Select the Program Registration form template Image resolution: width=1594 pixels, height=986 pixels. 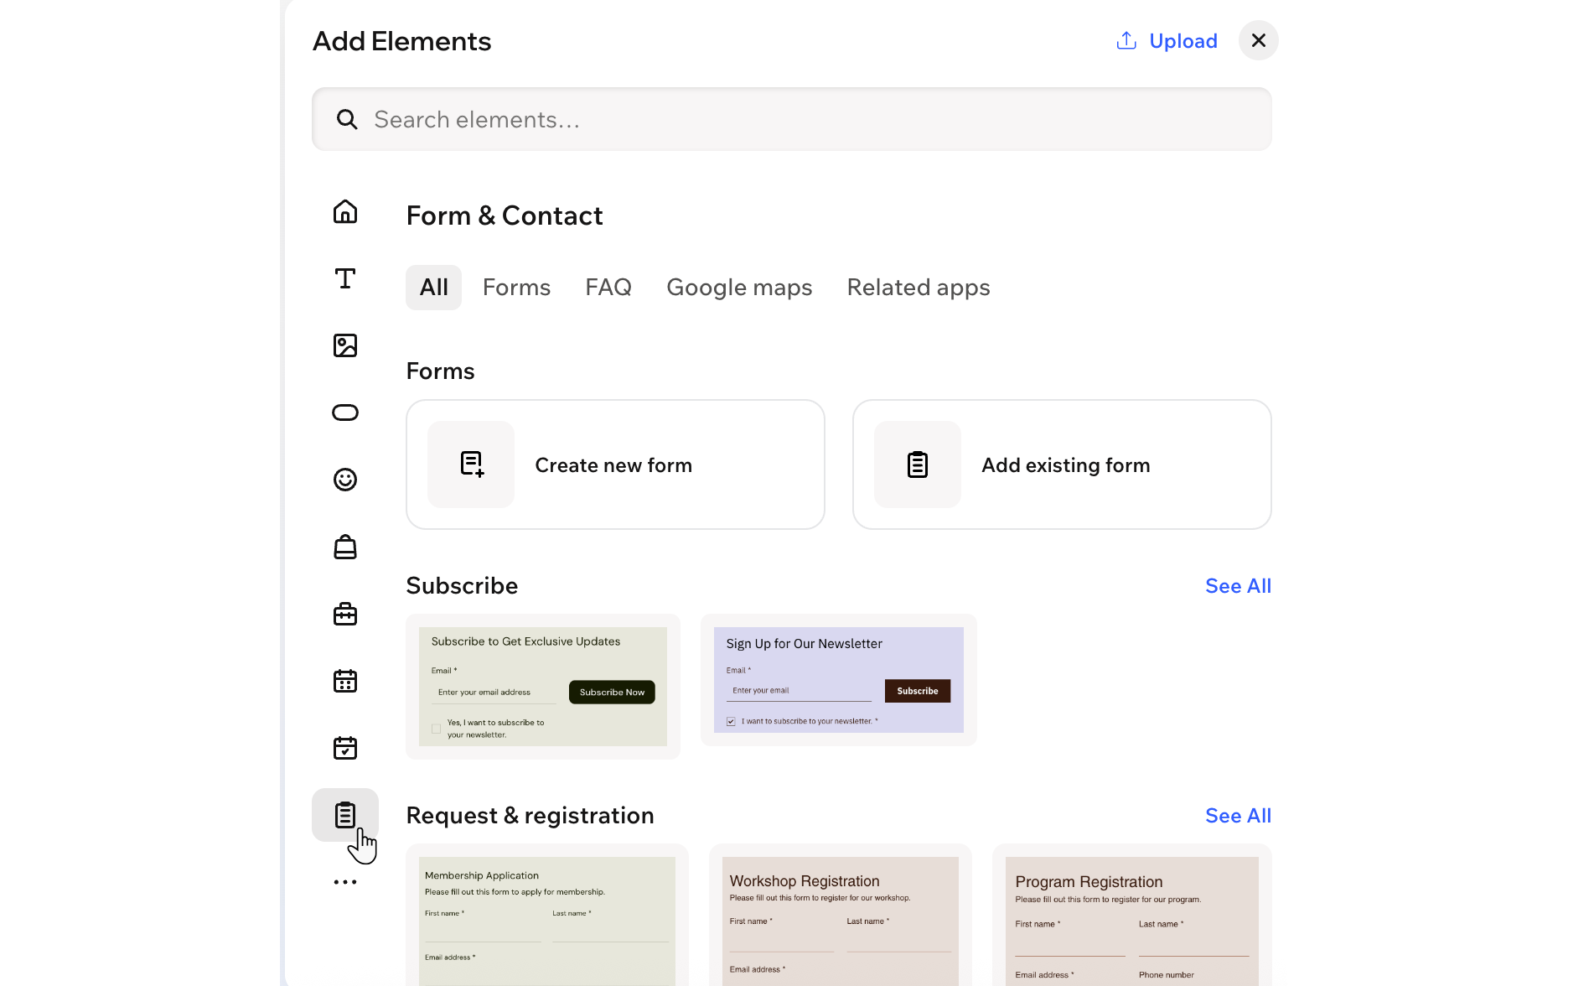(x=1132, y=916)
